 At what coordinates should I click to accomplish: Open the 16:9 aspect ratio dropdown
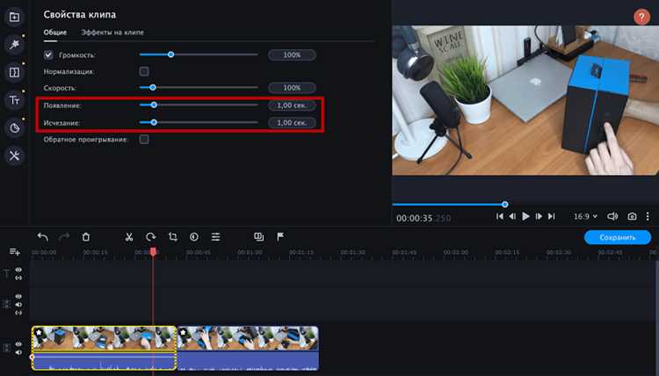(x=585, y=216)
